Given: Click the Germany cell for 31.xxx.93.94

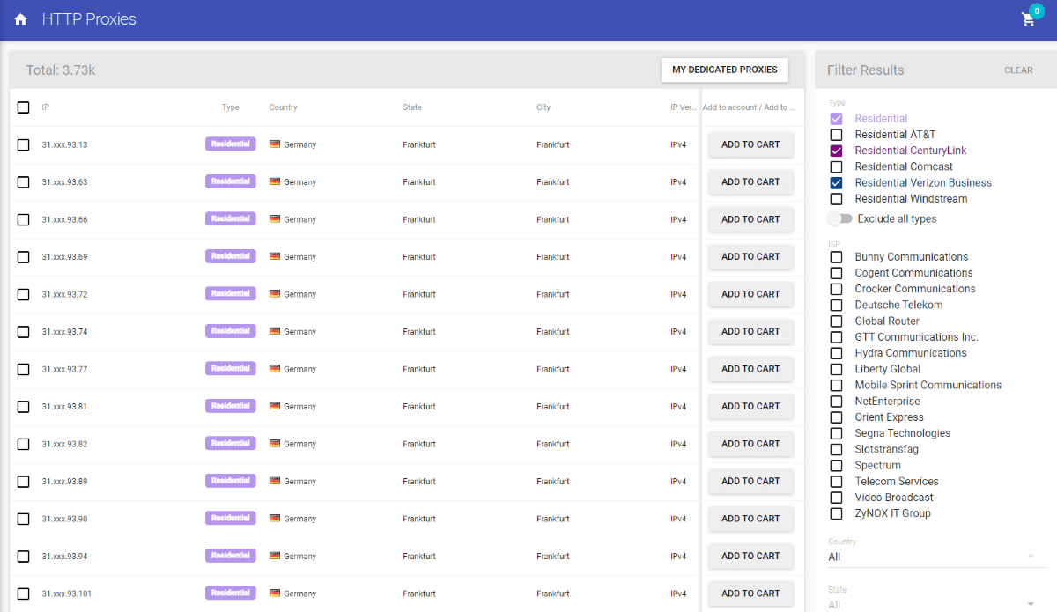Looking at the screenshot, I should tap(293, 557).
